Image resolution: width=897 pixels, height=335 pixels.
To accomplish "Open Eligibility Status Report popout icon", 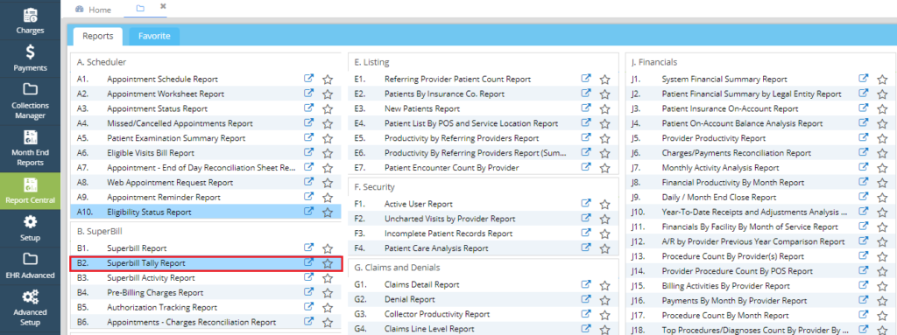I will (308, 212).
